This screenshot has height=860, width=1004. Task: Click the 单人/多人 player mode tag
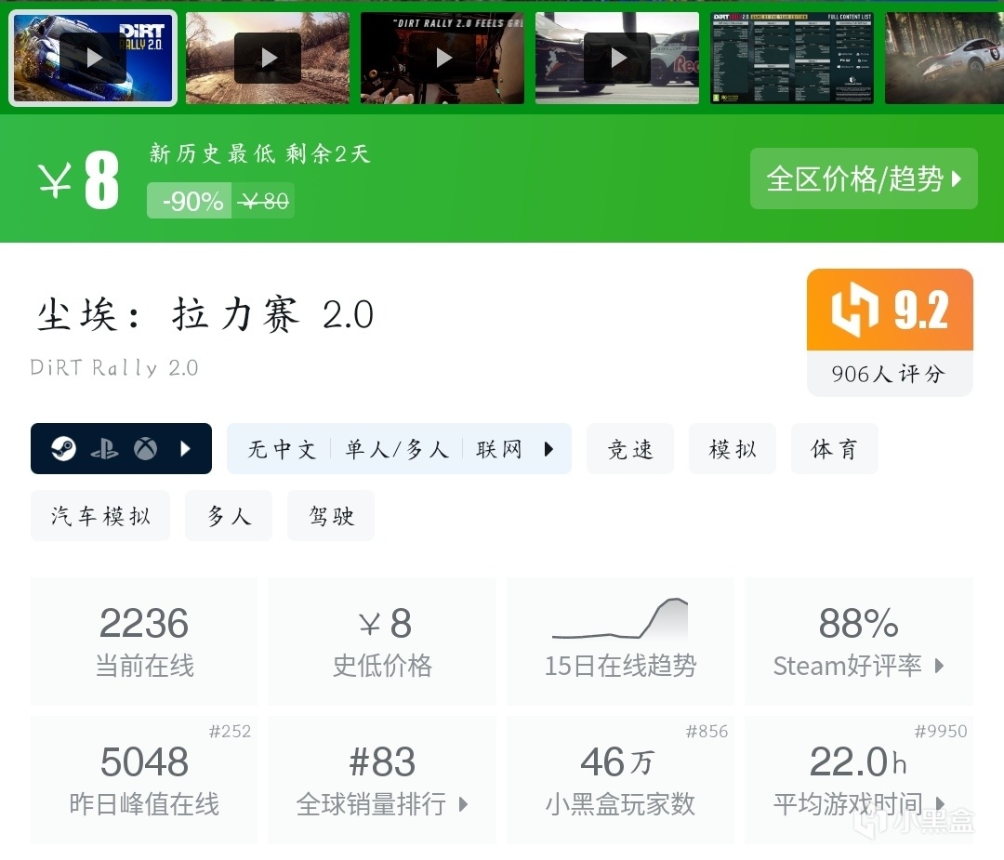(396, 449)
